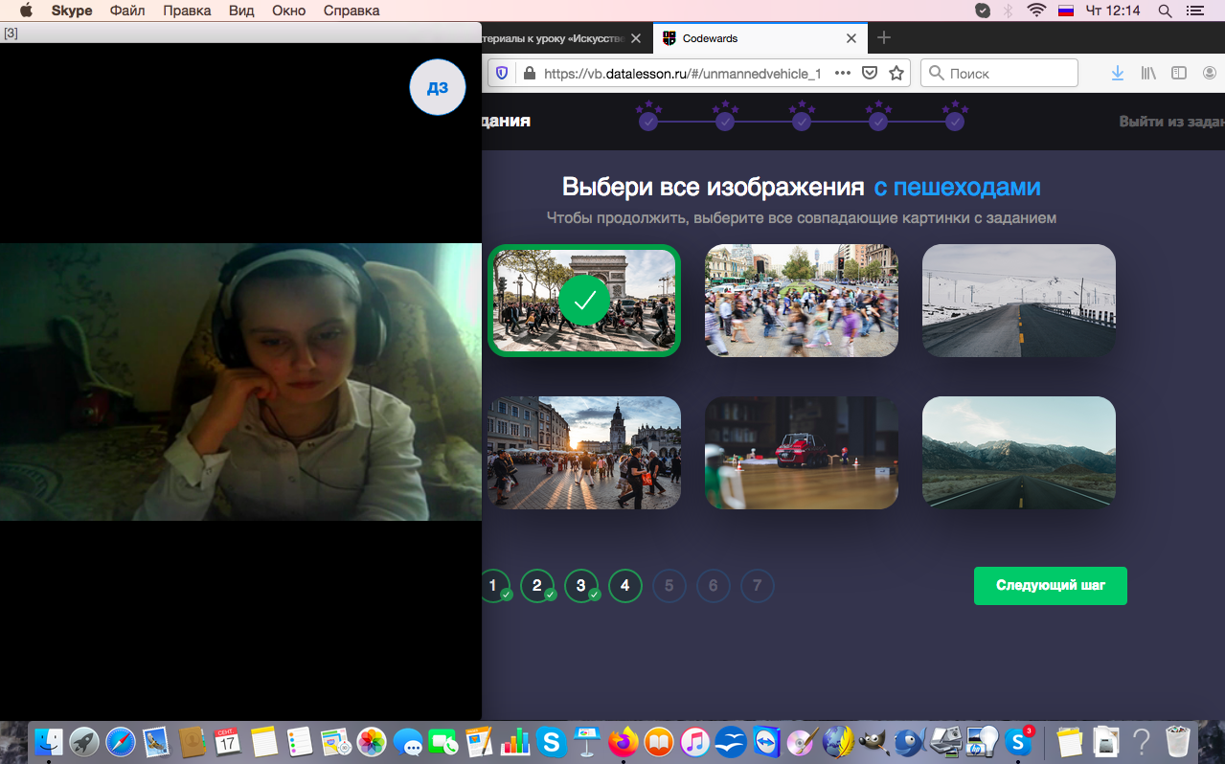Open the Spotlight search in menu bar

[x=1165, y=11]
